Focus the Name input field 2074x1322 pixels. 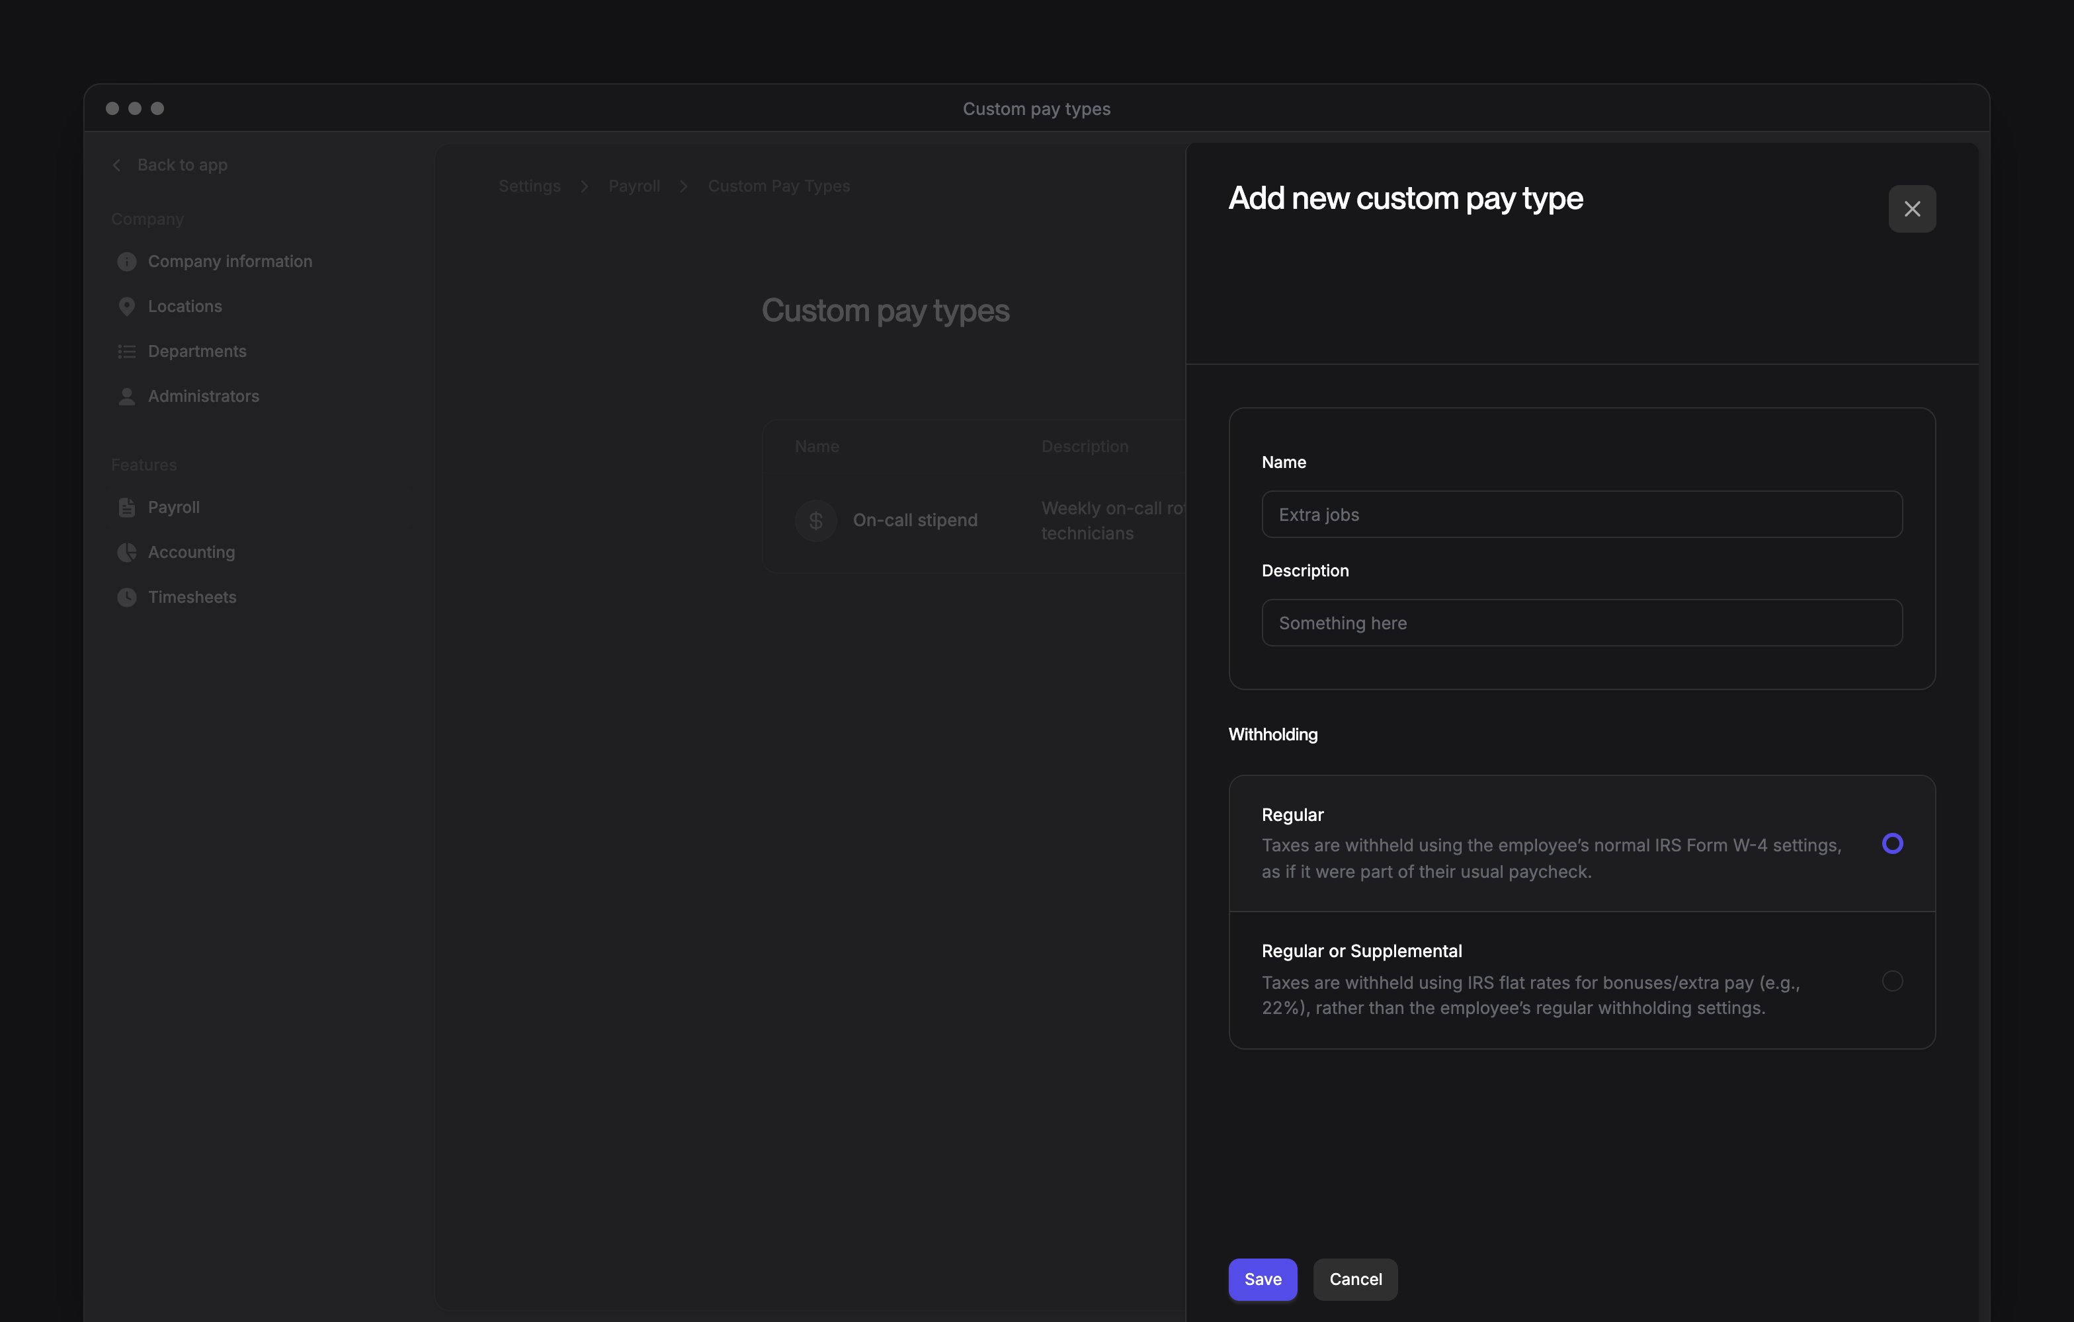pyautogui.click(x=1581, y=514)
